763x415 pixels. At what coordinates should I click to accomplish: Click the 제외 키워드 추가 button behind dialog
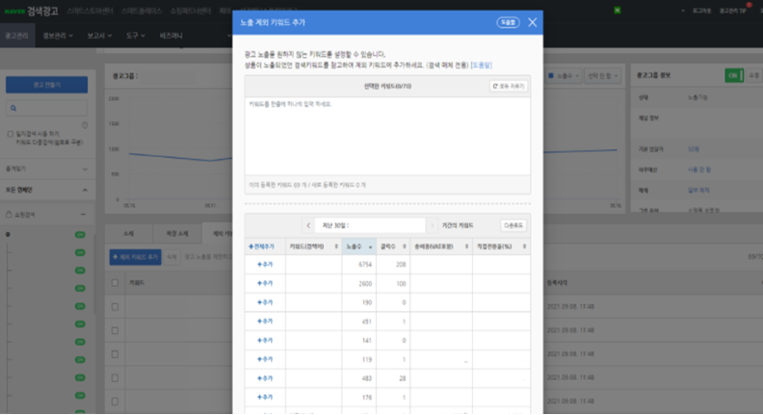pos(135,257)
